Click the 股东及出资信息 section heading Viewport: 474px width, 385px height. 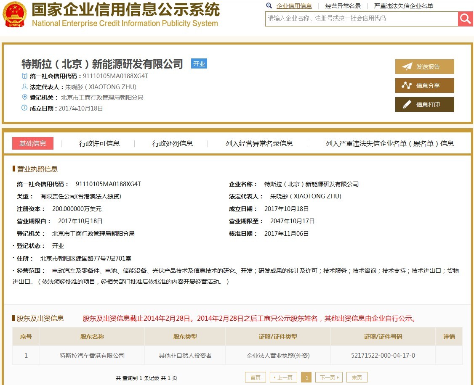tap(40, 318)
